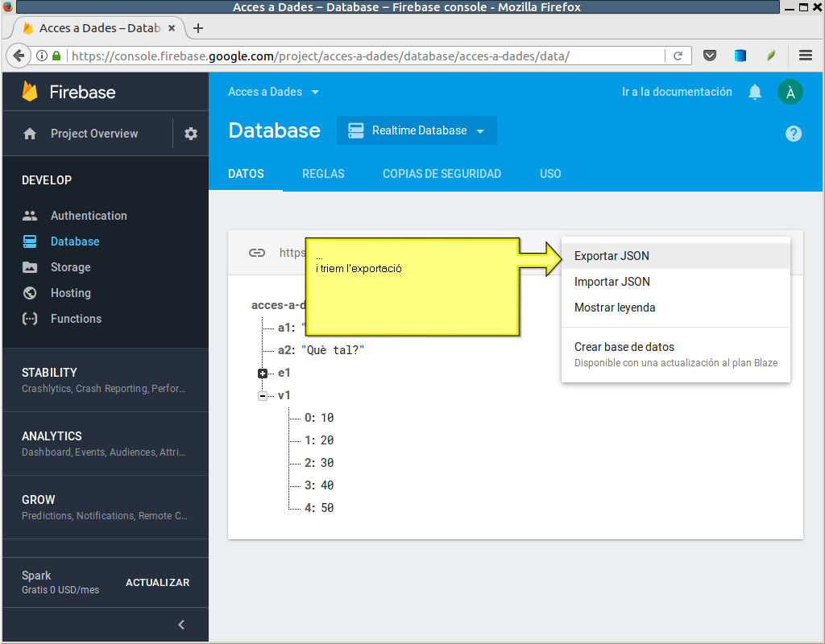The image size is (825, 644).
Task: Reload the page in Firefox
Action: [x=678, y=56]
